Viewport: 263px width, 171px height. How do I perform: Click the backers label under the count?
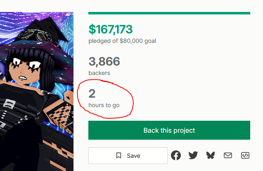pos(99,73)
